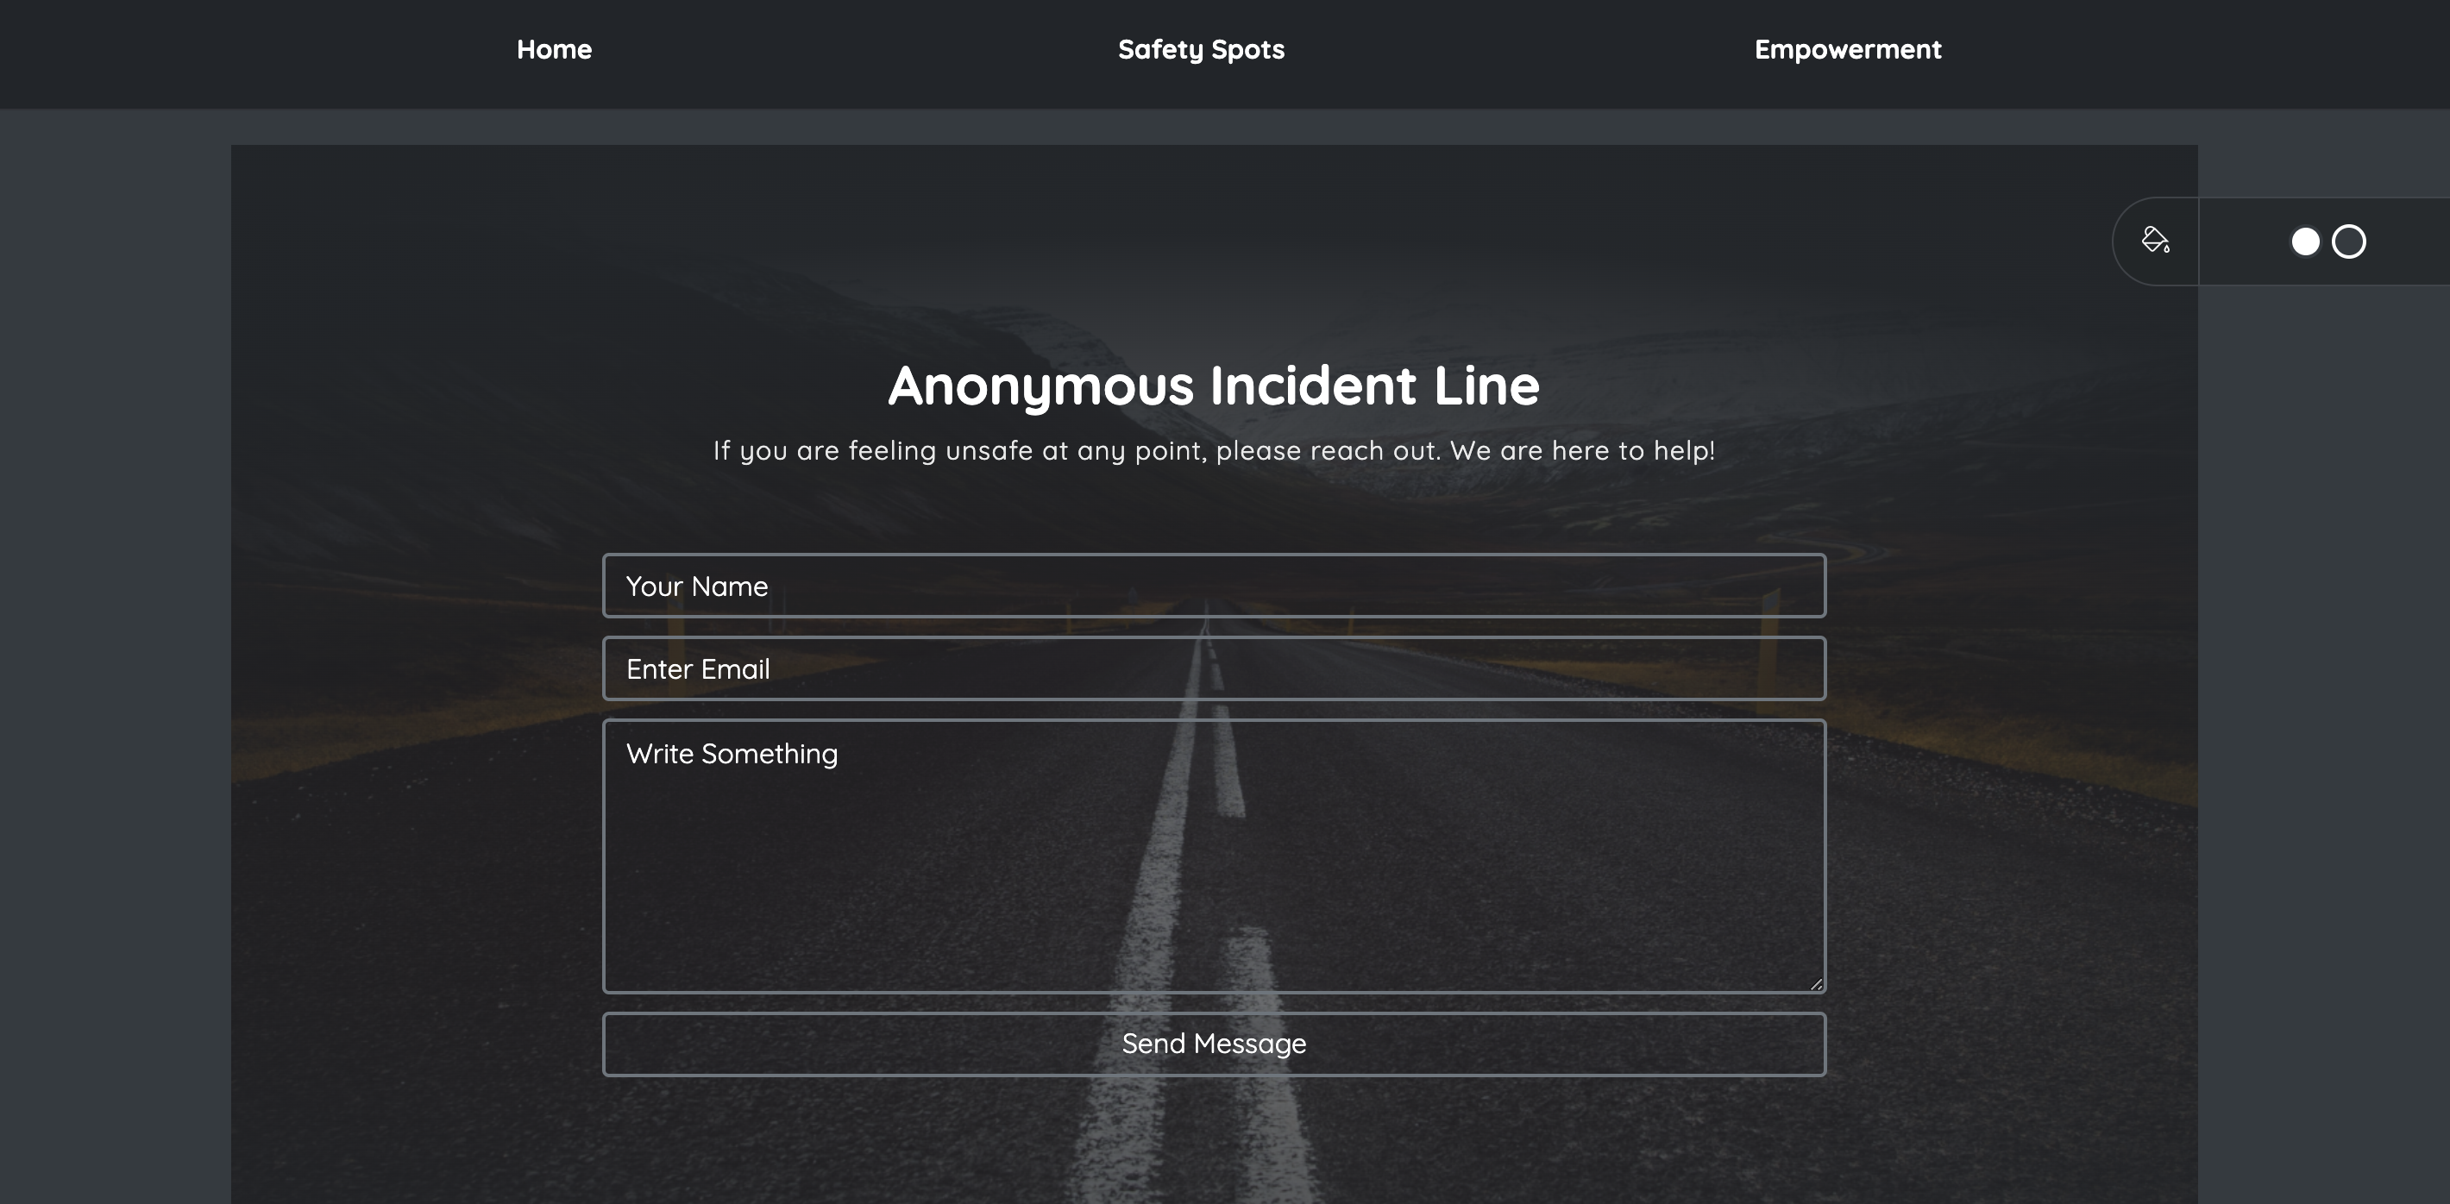The height and width of the screenshot is (1204, 2450).
Task: Click the paint bucket theme icon
Action: click(x=2155, y=241)
